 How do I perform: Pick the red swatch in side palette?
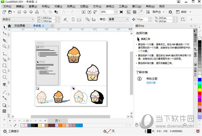[x=200, y=93]
